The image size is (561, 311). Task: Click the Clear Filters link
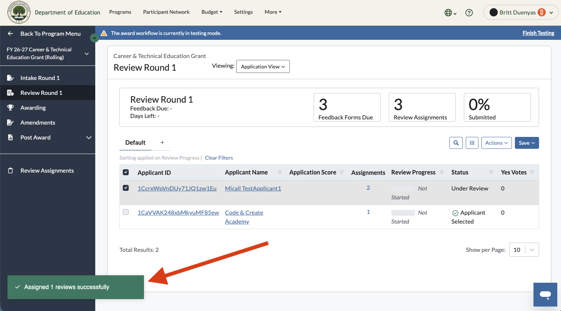[x=219, y=158]
